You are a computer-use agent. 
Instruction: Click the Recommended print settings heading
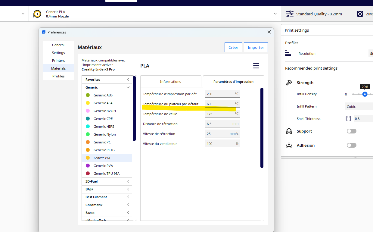point(311,68)
